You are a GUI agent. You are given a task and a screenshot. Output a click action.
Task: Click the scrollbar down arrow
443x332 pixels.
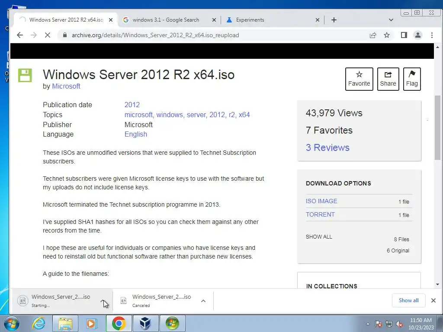click(437, 284)
